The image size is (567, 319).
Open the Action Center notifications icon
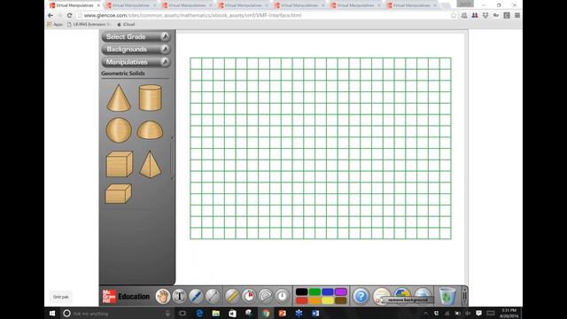tap(478, 313)
